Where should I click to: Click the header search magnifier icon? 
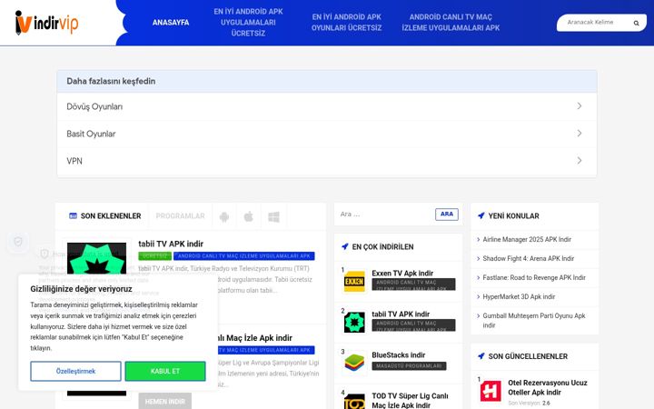tap(636, 23)
